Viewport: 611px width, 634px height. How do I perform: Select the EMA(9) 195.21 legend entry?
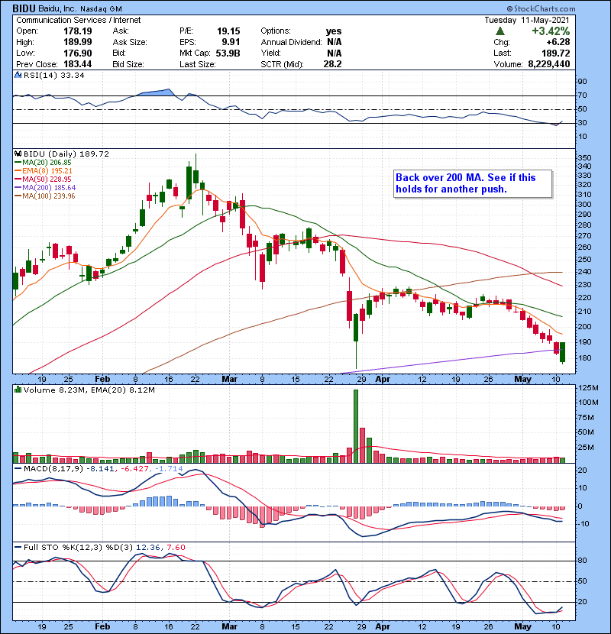tap(46, 171)
